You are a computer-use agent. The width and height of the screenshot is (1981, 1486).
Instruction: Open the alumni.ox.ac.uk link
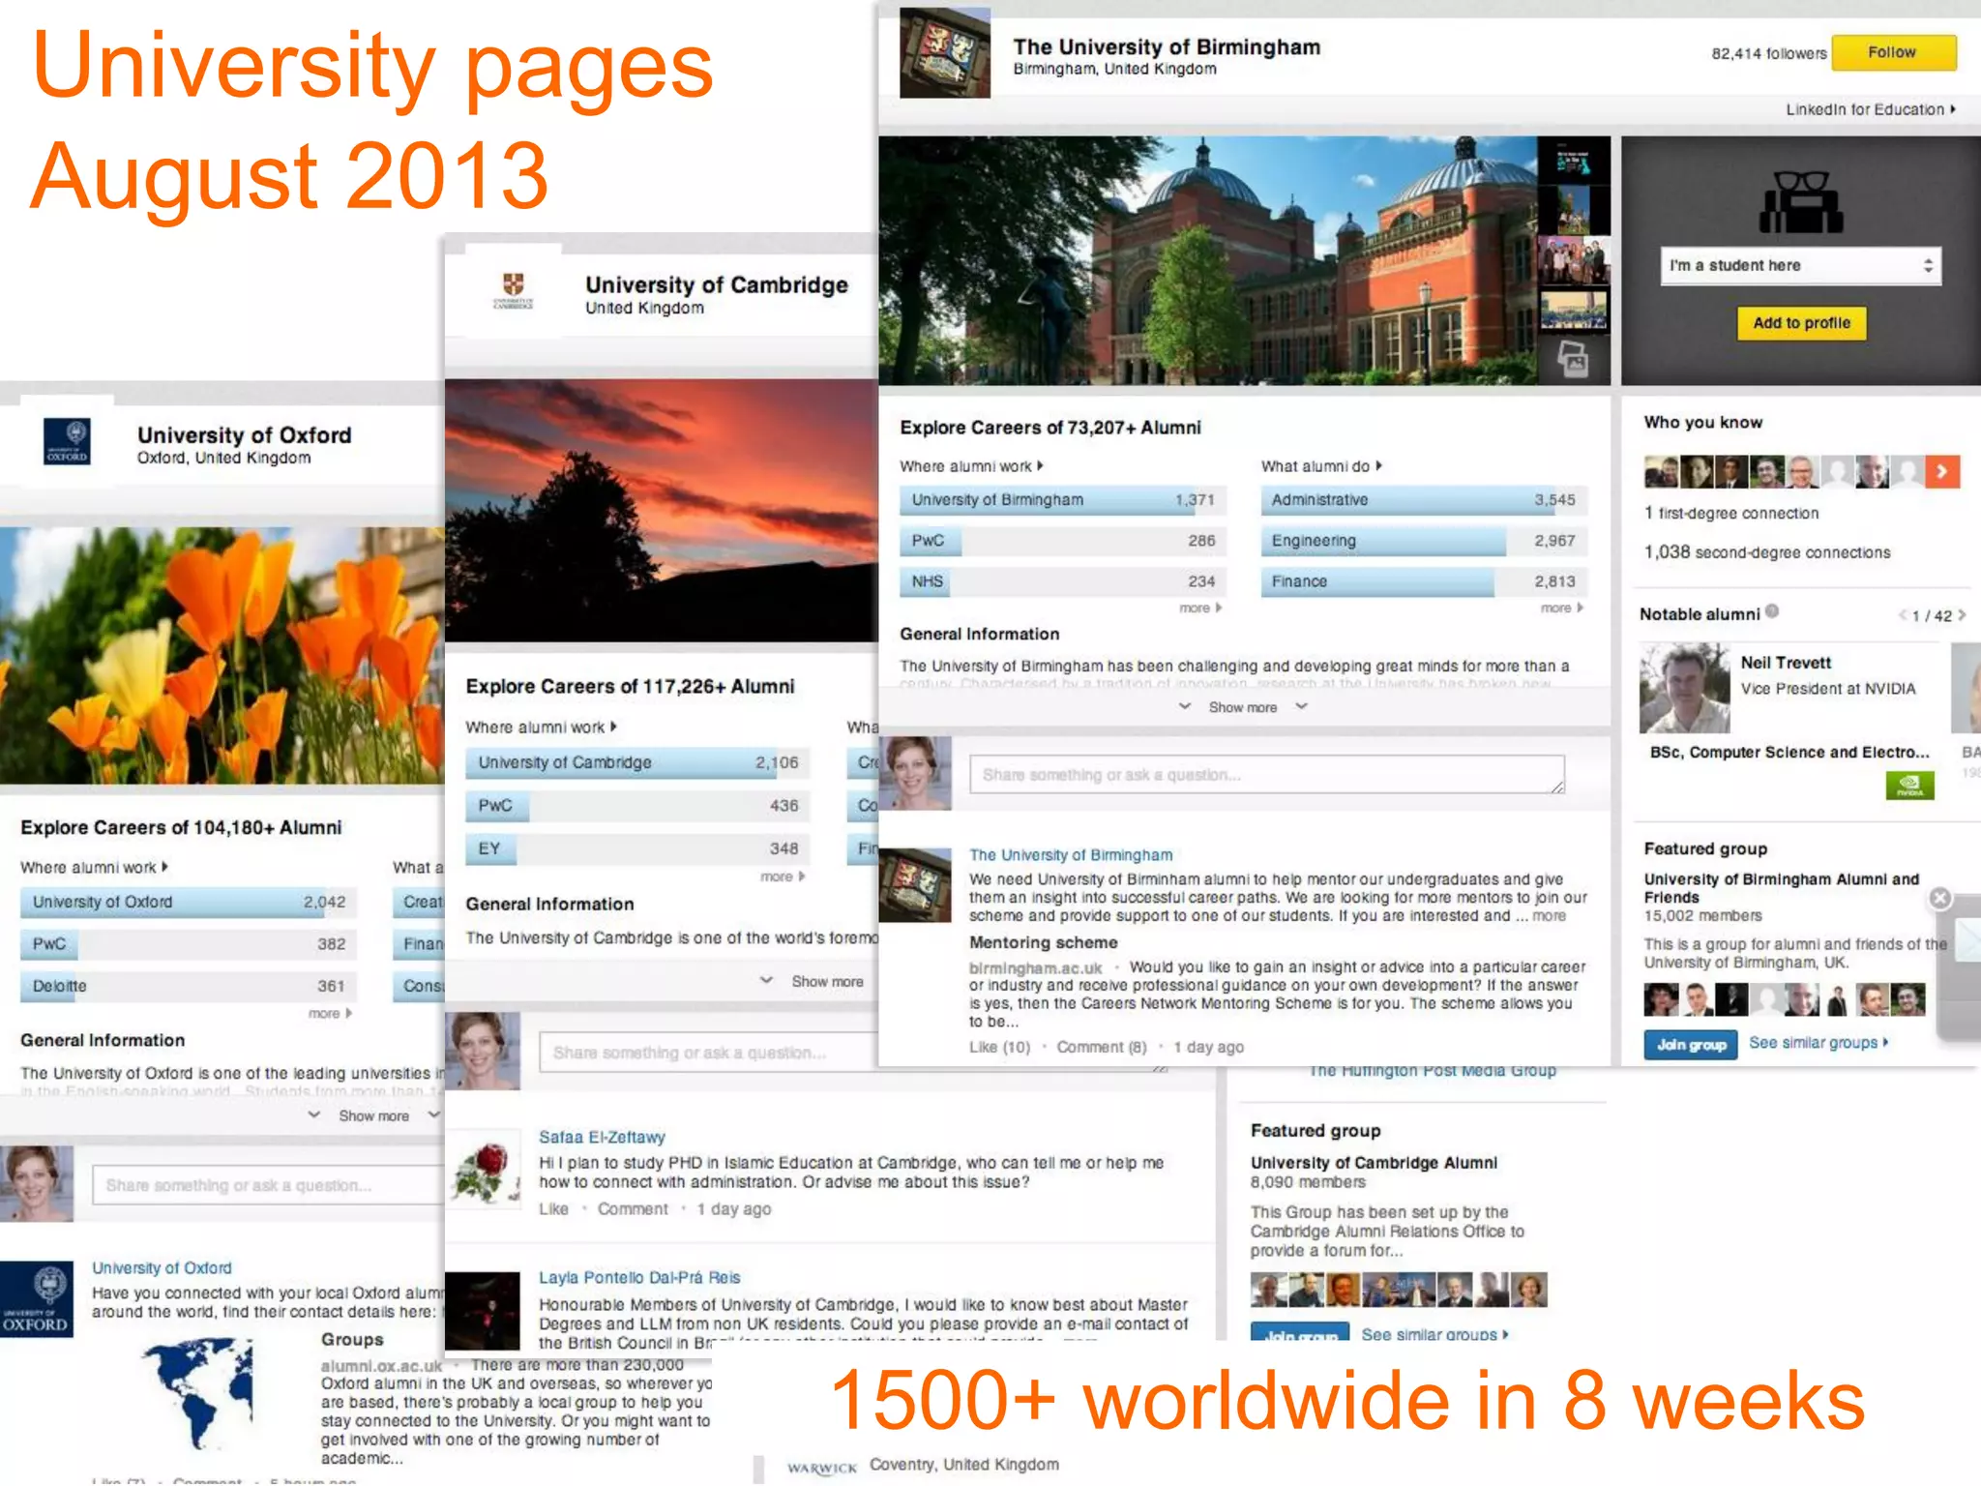pyautogui.click(x=381, y=1366)
